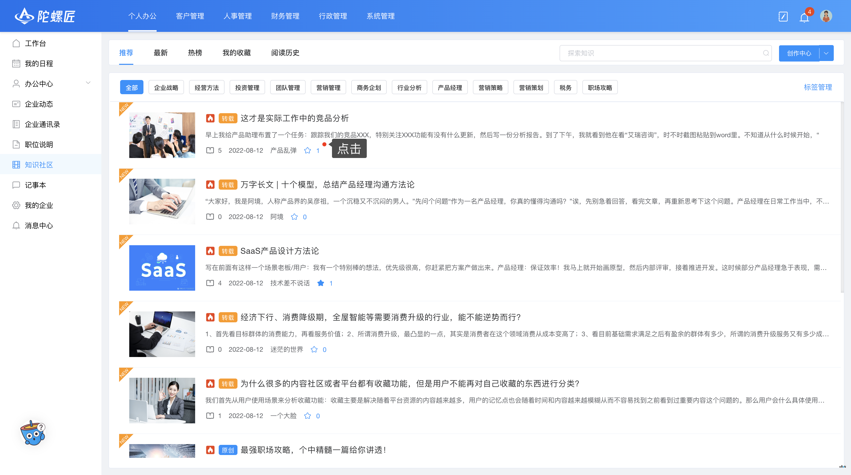The width and height of the screenshot is (851, 475).
Task: Filter by the 经营方法 tag
Action: [207, 87]
